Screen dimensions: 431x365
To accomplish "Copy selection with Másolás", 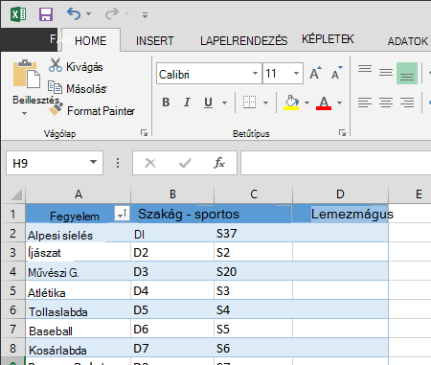I will pyautogui.click(x=77, y=88).
